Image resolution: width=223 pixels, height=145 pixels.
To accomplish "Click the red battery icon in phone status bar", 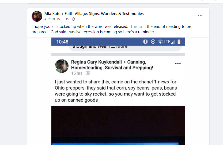I will 179,42.
